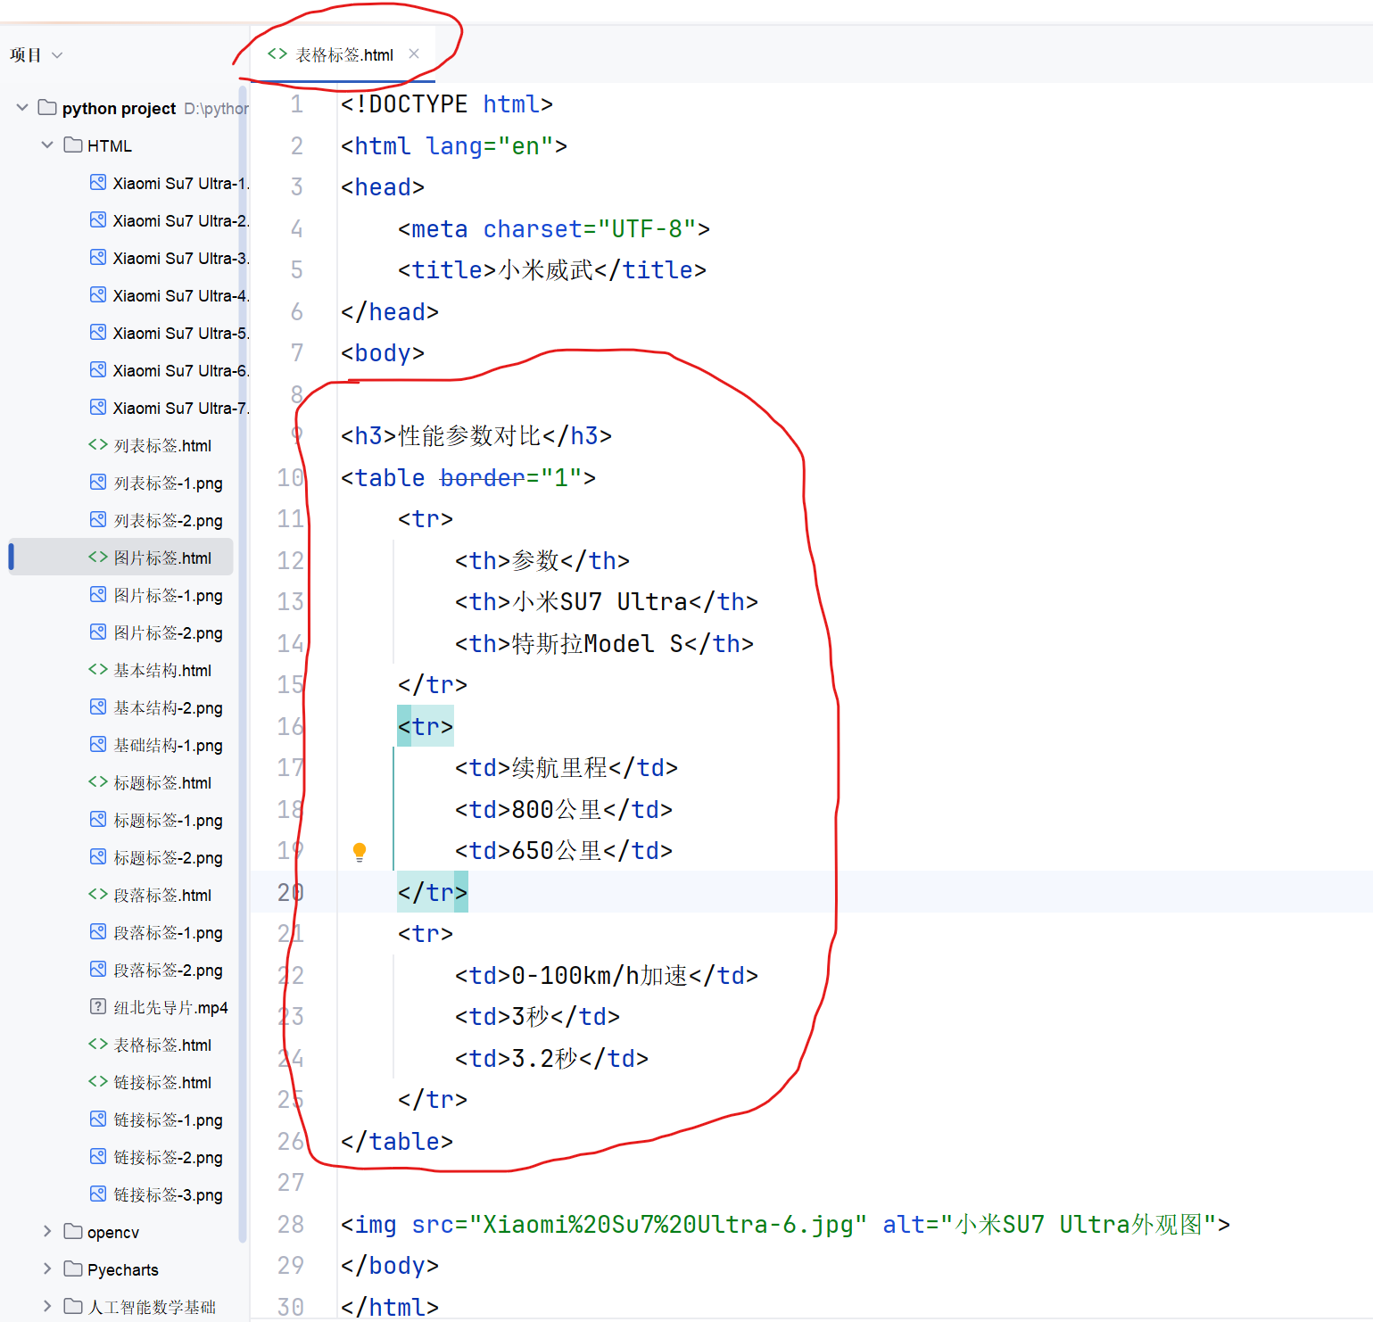Viewport: 1373px width, 1322px height.
Task: Click the yellow lightbulb quick-fix icon
Action: (360, 851)
